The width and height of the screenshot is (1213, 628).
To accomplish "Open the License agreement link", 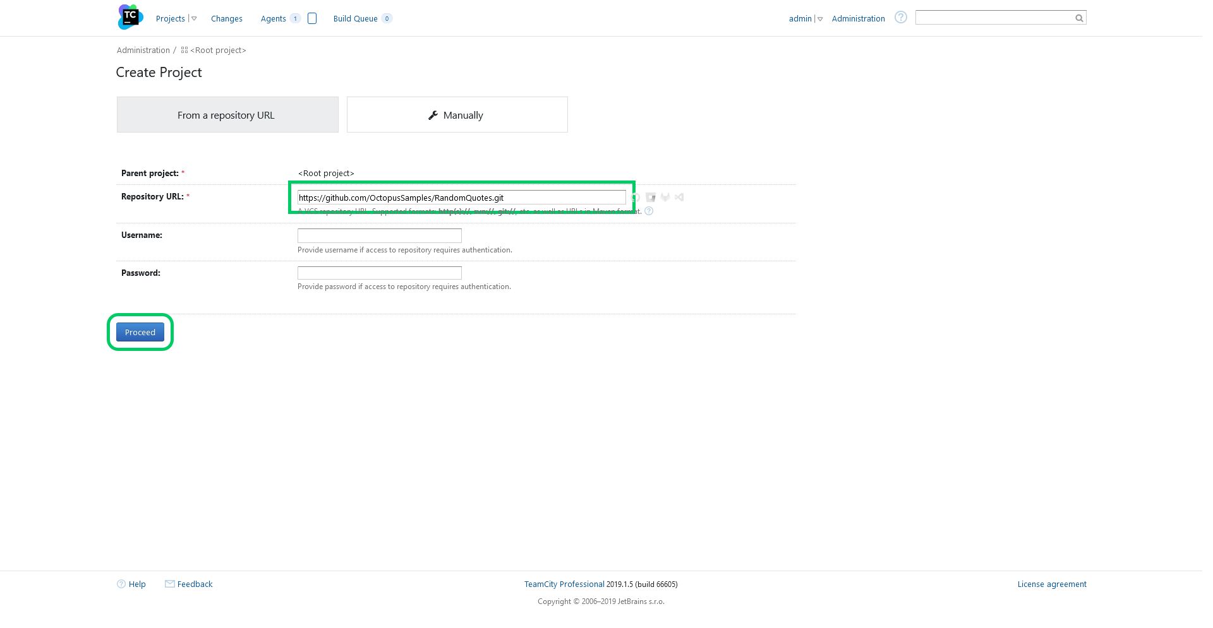I will coord(1052,584).
